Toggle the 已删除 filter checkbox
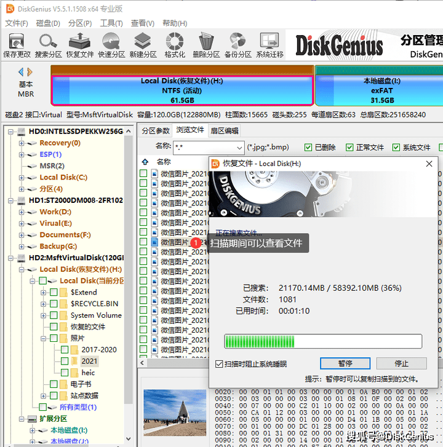This screenshot has width=443, height=447. 308,148
